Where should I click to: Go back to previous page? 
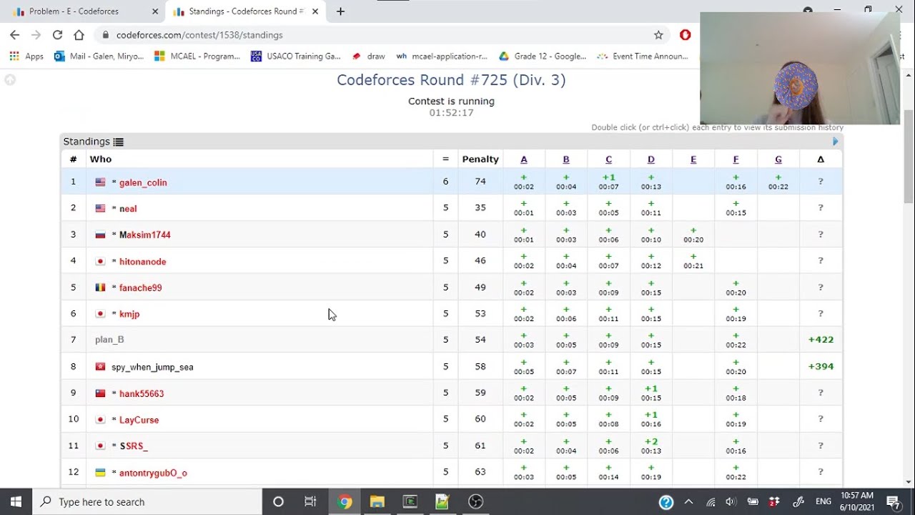[14, 34]
